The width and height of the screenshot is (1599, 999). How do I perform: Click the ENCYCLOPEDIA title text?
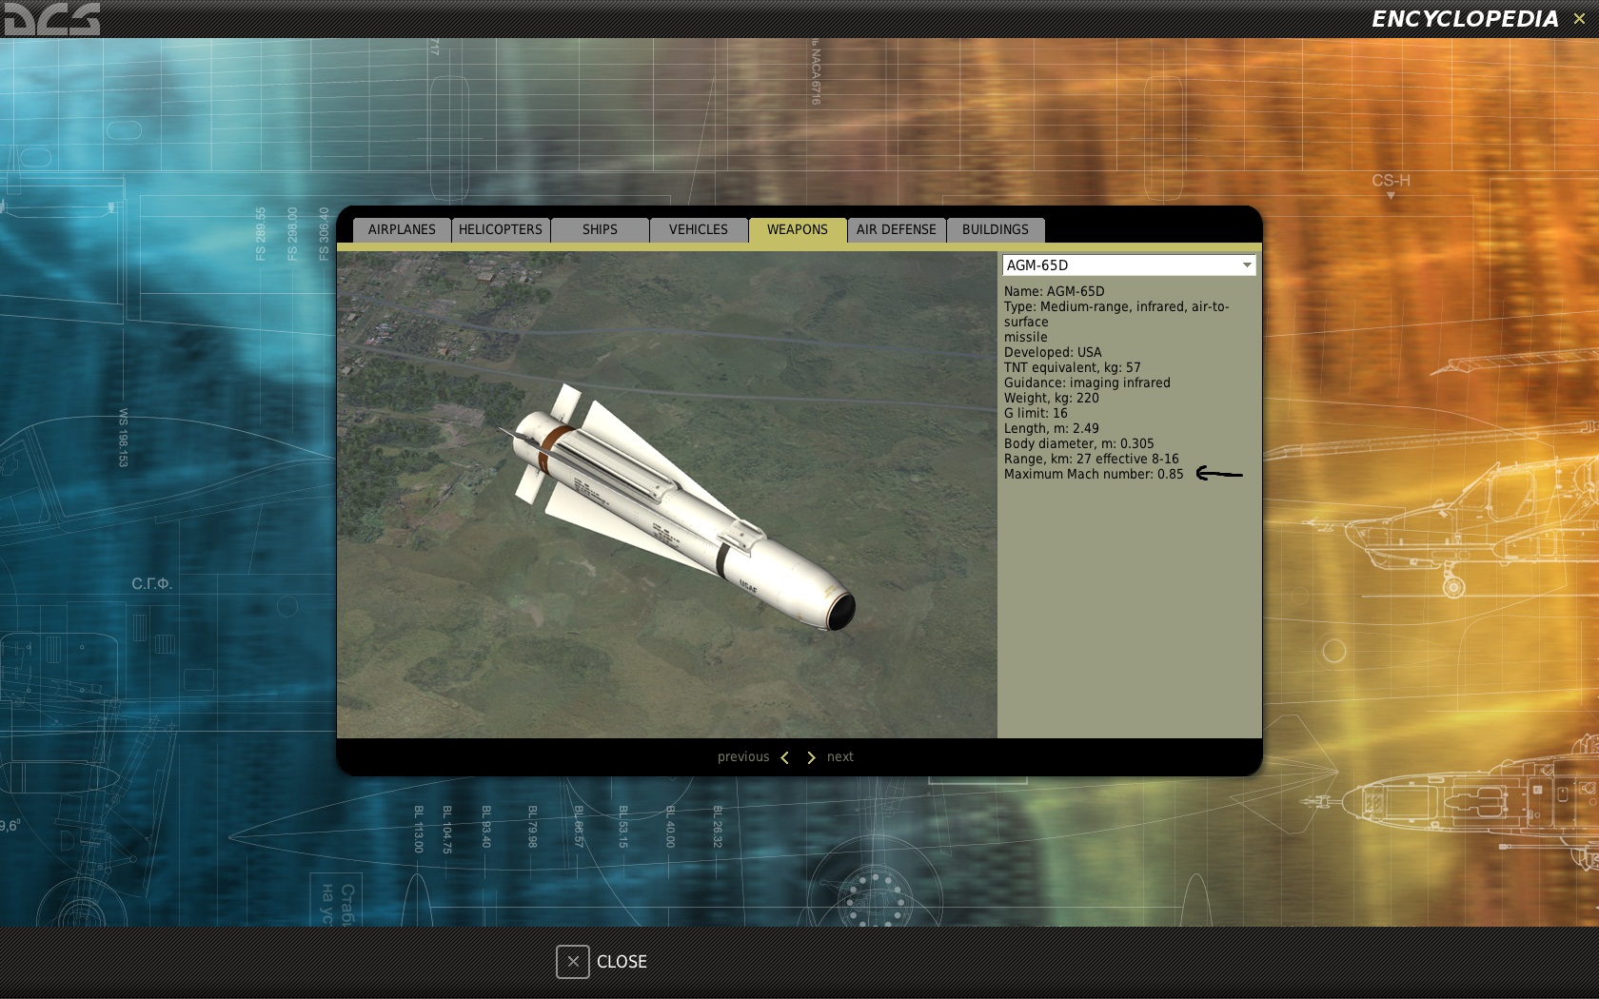pos(1465,19)
